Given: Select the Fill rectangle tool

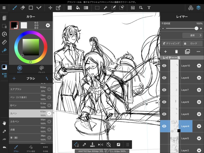Looking at the screenshot, I should (x=70, y=8).
